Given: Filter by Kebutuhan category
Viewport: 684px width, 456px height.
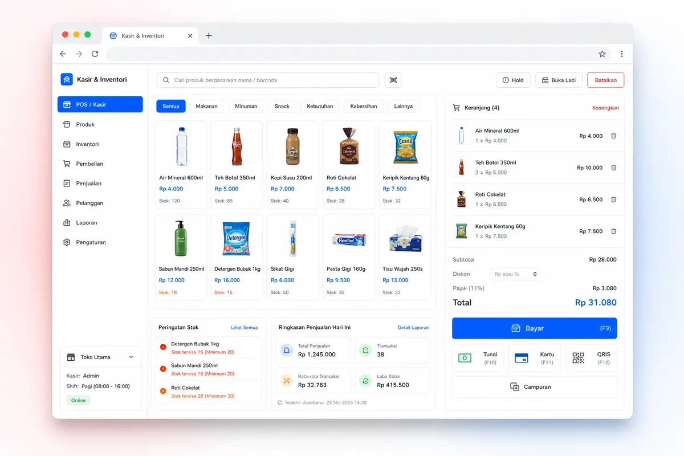Looking at the screenshot, I should point(320,106).
